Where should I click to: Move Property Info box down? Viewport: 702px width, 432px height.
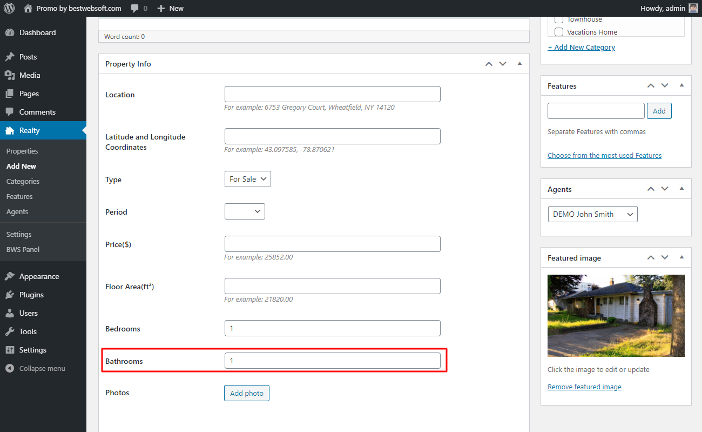[503, 64]
